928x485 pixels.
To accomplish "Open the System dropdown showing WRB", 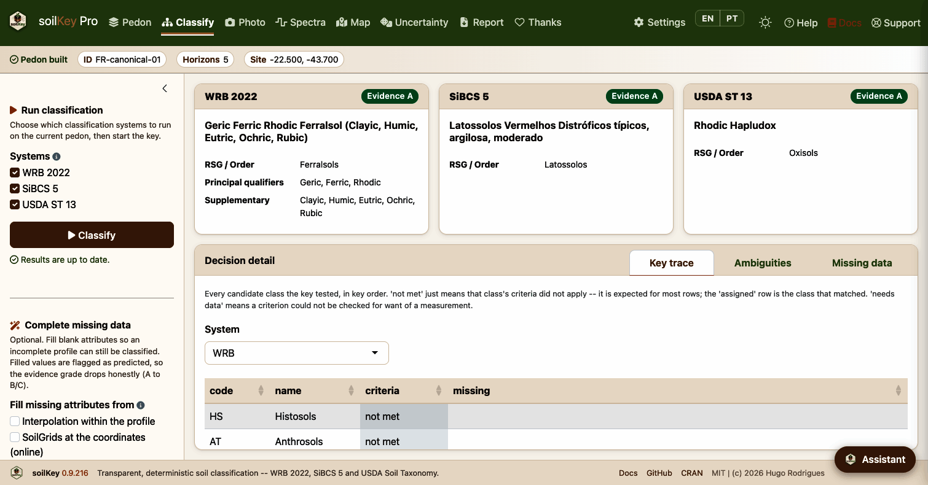I will (x=297, y=353).
